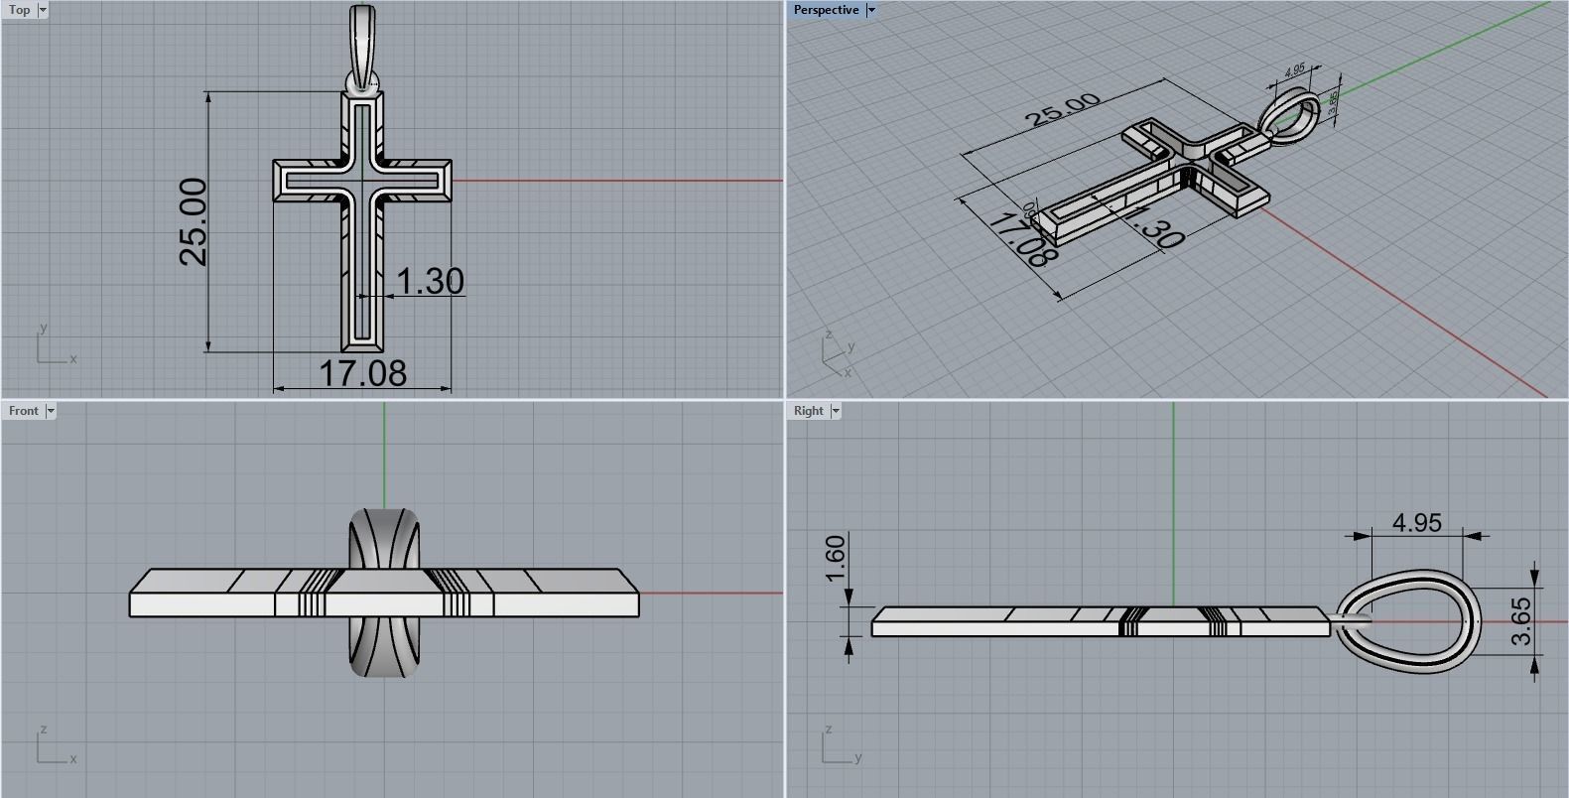Select the 1.60 dimension in Right view

(x=835, y=561)
